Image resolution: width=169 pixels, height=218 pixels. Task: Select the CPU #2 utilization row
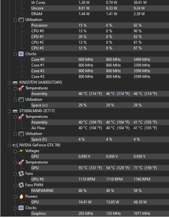coord(100,42)
